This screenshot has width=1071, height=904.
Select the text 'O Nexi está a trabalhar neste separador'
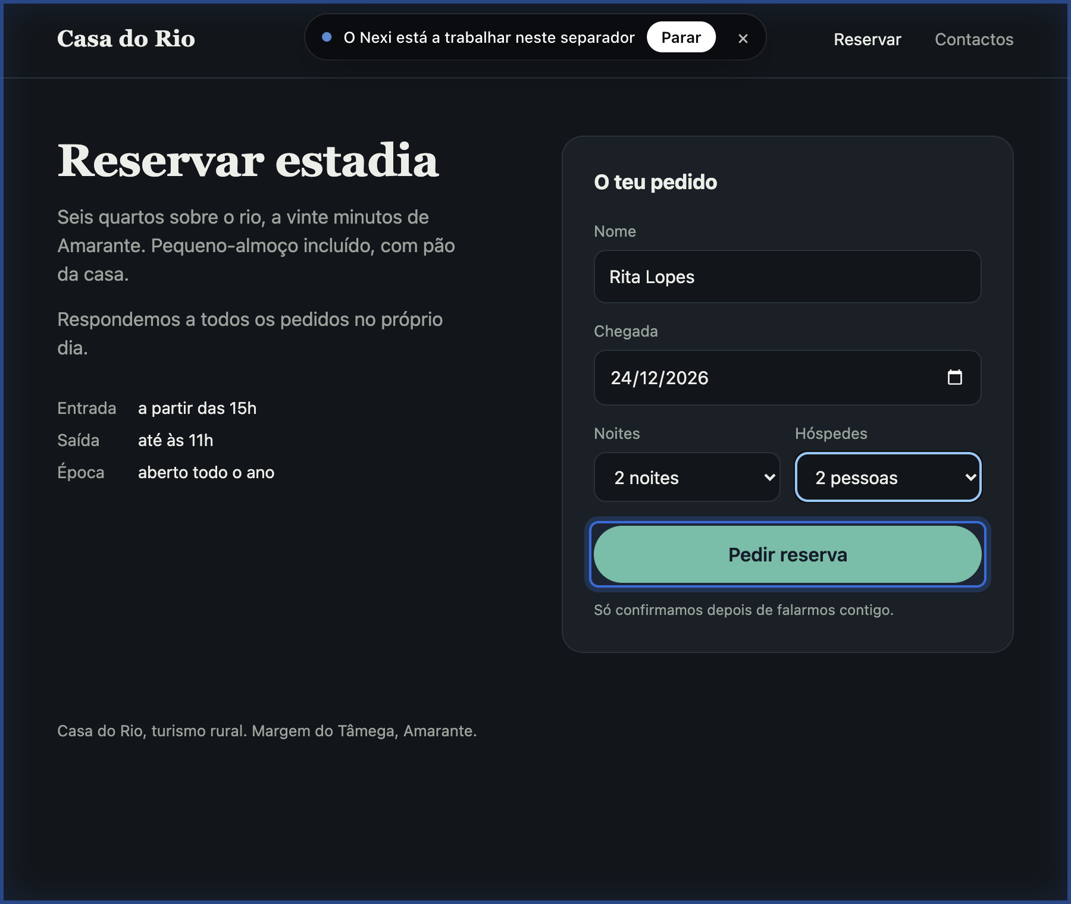point(488,37)
